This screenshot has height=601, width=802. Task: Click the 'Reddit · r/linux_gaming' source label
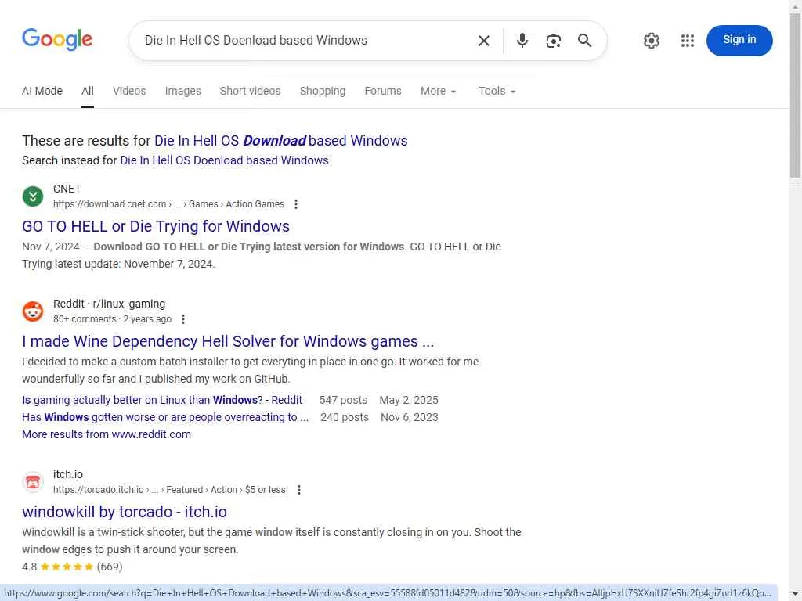109,304
